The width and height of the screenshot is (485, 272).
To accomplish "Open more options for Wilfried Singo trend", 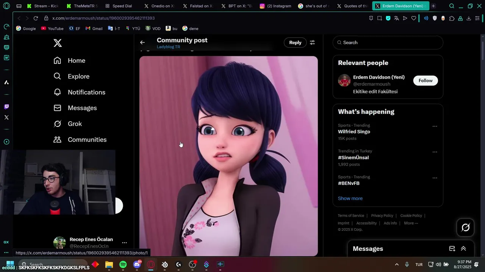I will [435, 127].
